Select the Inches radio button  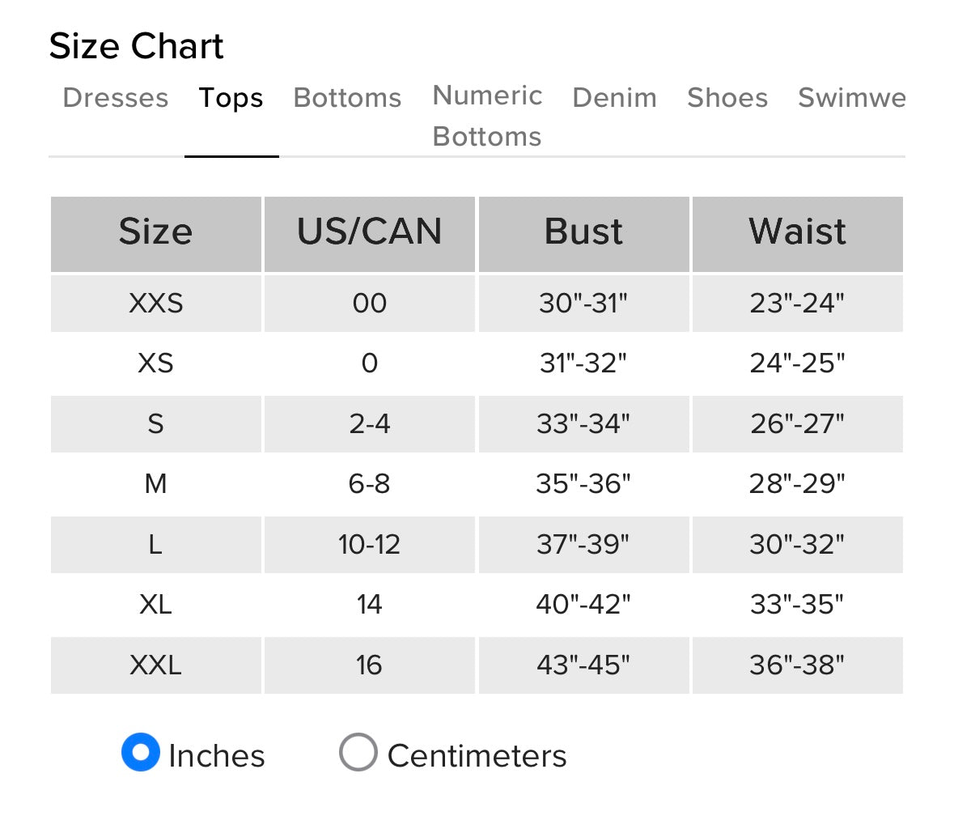(x=141, y=752)
